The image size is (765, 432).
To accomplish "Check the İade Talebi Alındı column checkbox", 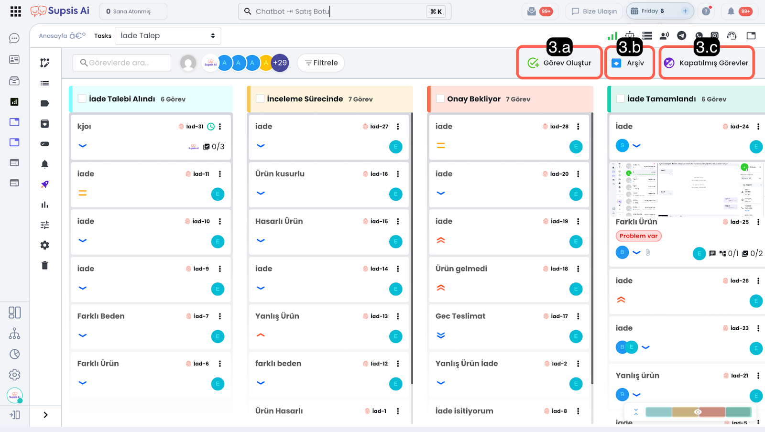I will 82,98.
